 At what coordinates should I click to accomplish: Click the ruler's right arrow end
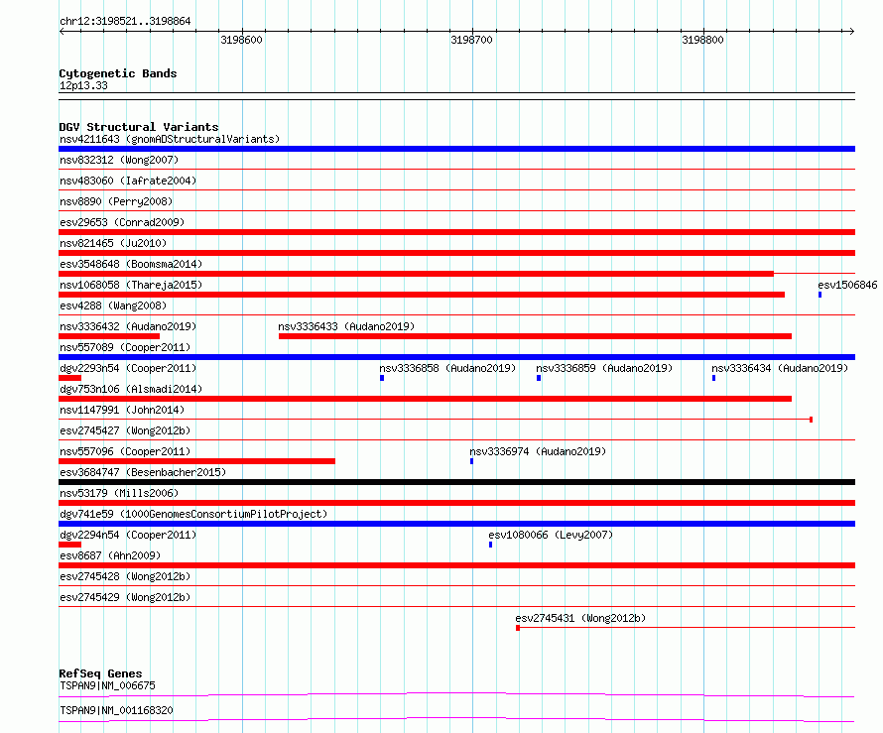(x=851, y=31)
